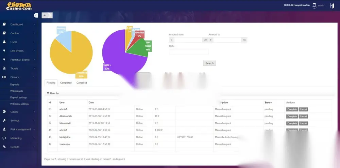Click the Data list hamburger icon
The width and height of the screenshot is (340, 168).
point(48,93)
